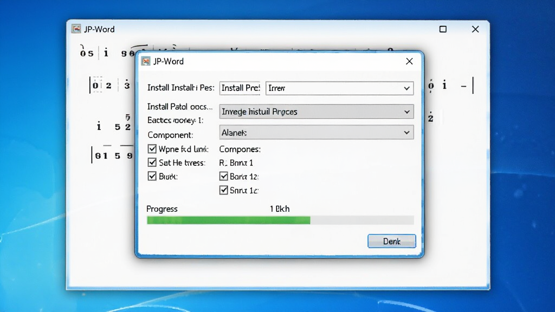This screenshot has width=555, height=312.
Task: Click the "1 Bkh" progress value
Action: [x=280, y=209]
